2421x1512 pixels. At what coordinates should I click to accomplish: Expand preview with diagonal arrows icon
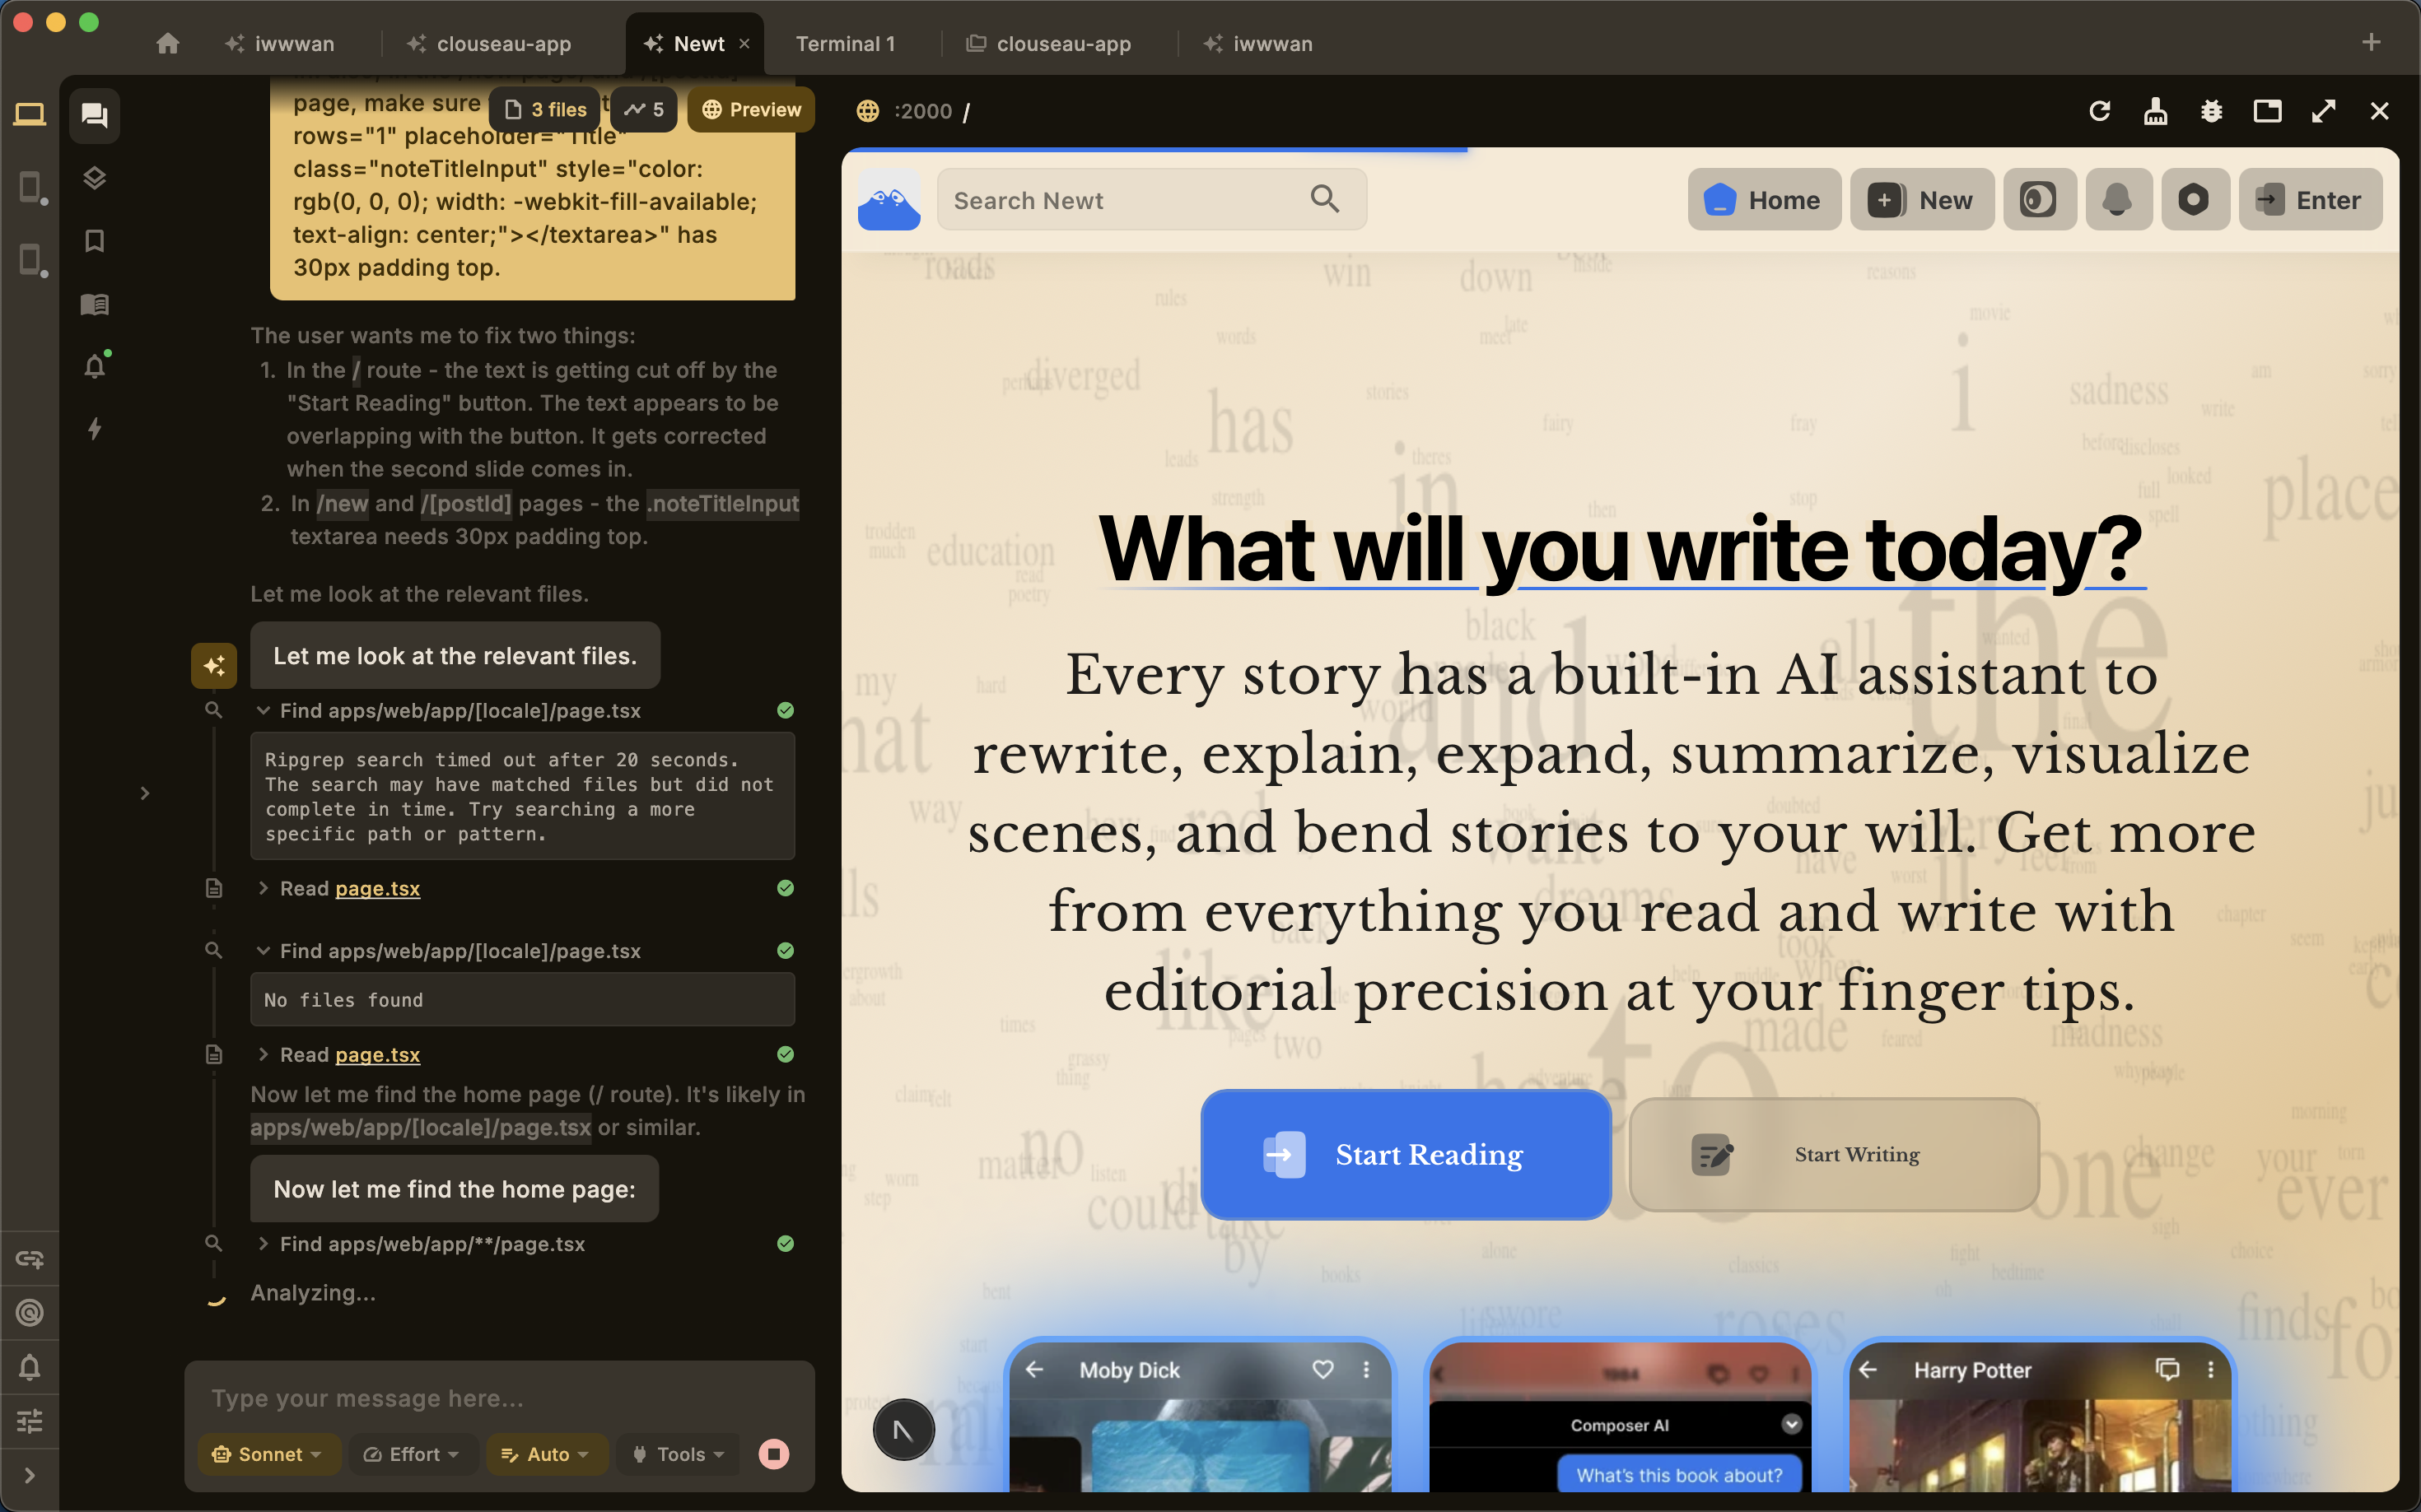coord(2324,111)
